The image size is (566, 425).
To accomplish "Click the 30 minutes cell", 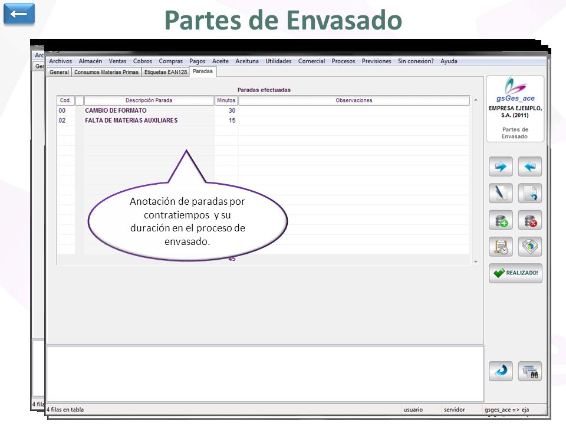I will coord(226,110).
